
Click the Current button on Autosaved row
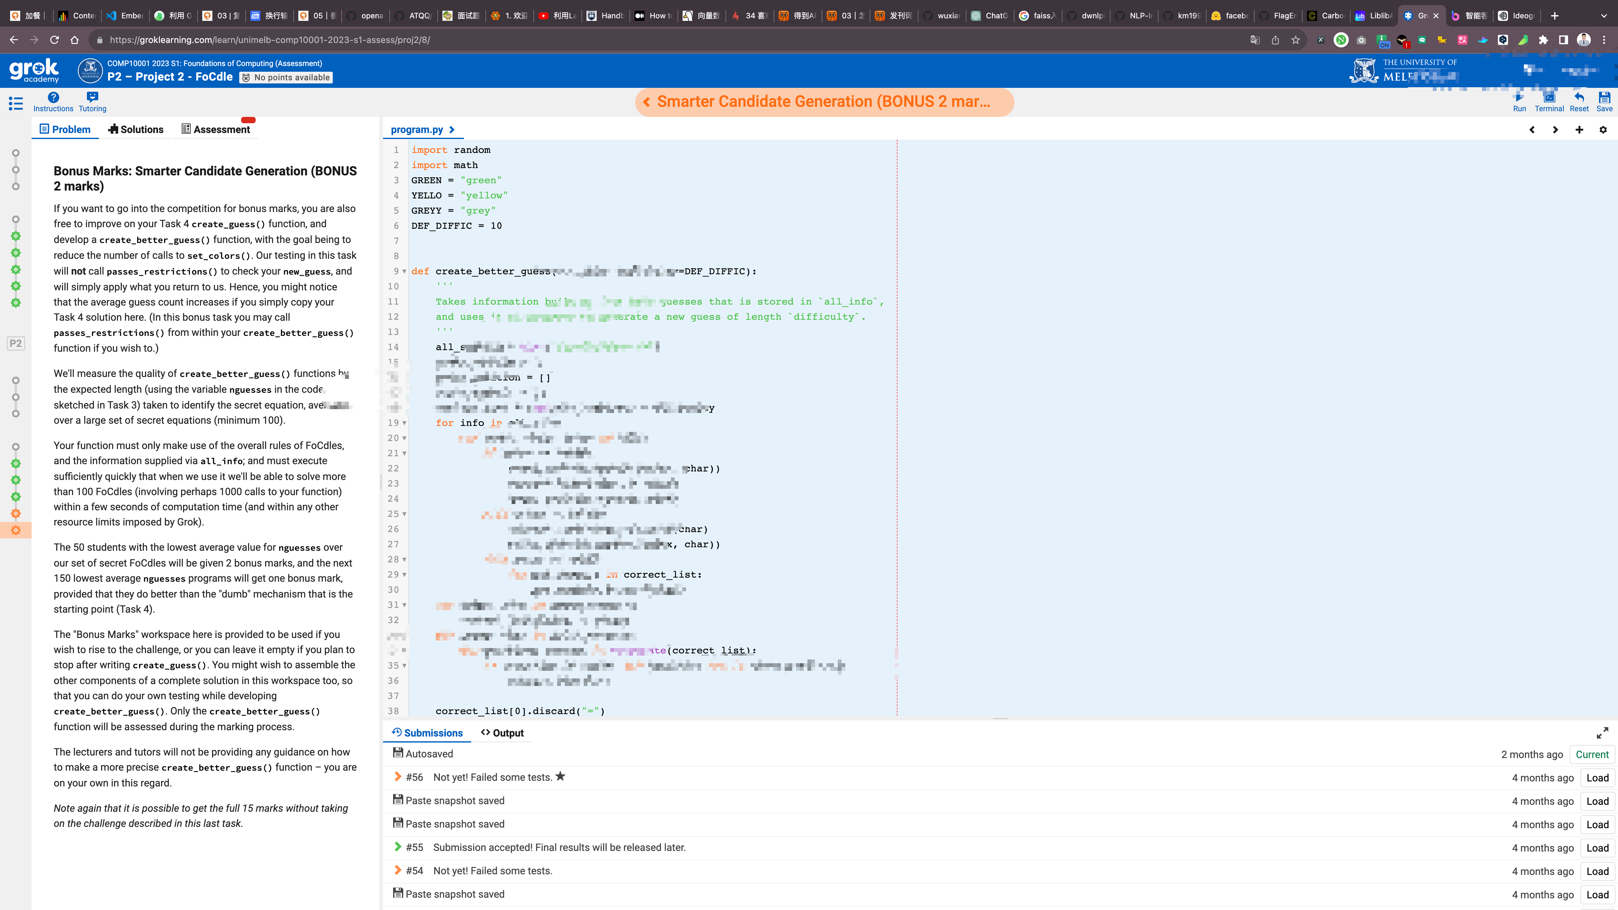pyautogui.click(x=1592, y=754)
